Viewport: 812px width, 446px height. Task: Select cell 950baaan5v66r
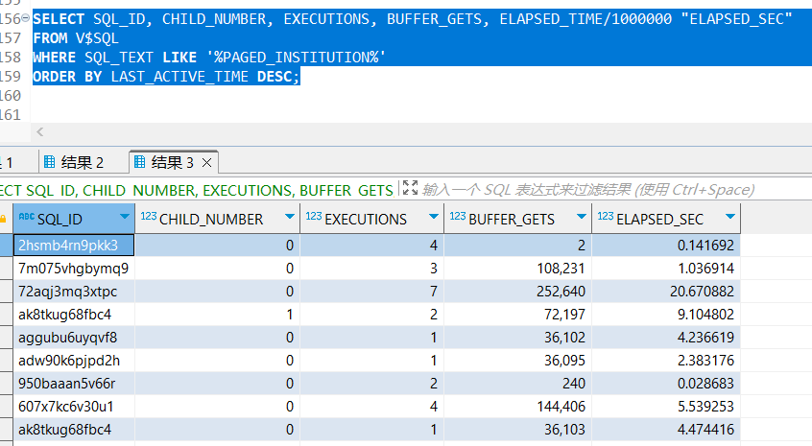coord(74,384)
